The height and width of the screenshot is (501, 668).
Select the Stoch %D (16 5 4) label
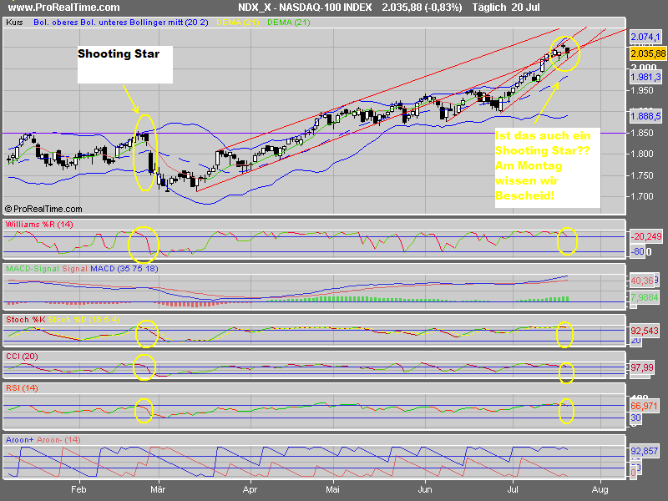point(84,320)
